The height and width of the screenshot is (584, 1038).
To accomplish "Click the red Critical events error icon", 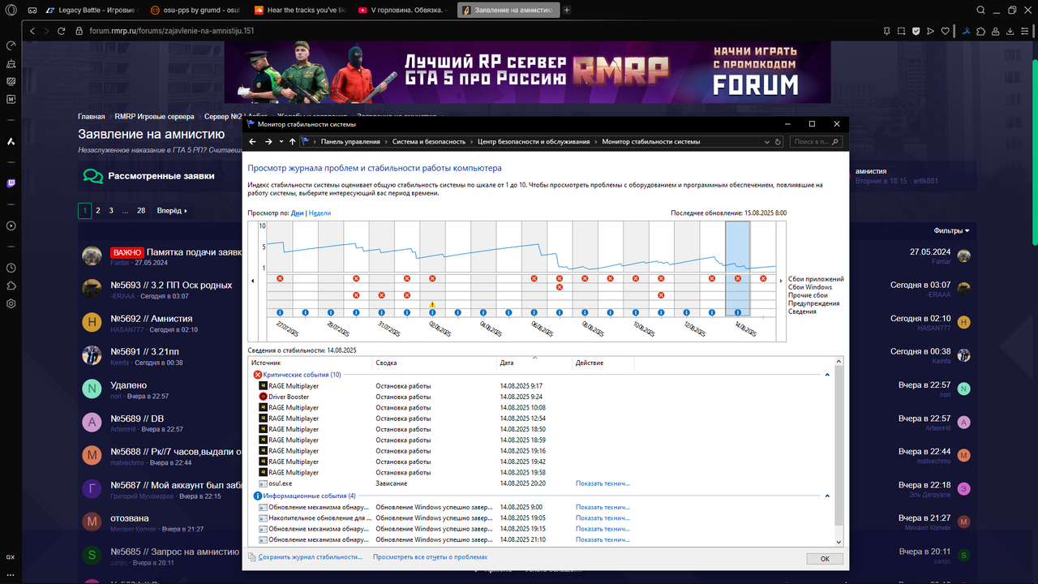I will coord(258,375).
